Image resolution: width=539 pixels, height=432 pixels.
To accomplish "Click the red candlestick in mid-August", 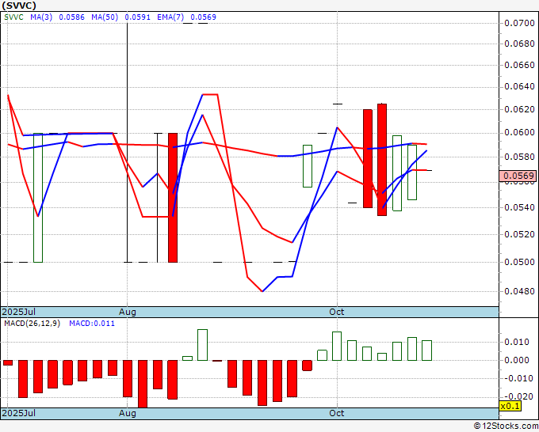I will (x=173, y=198).
